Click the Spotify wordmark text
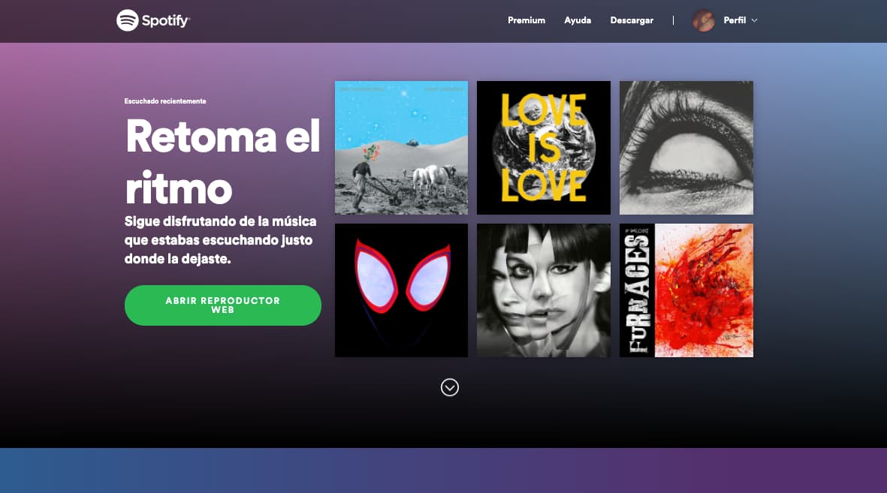The width and height of the screenshot is (887, 493). pyautogui.click(x=165, y=21)
